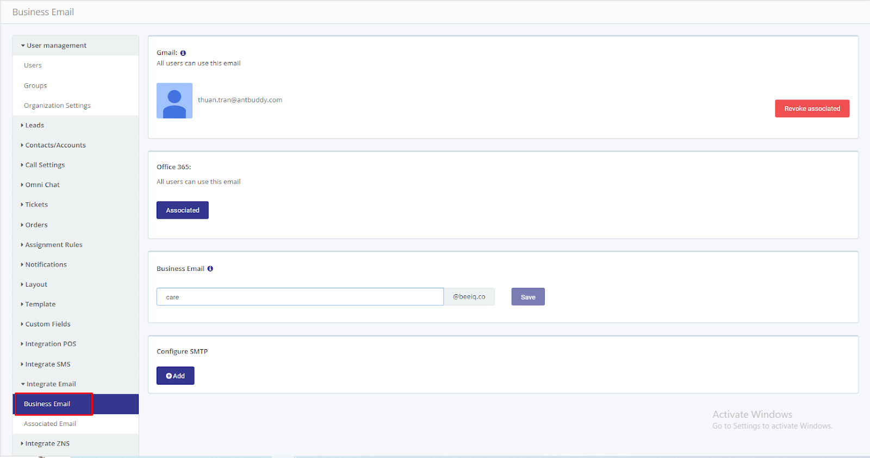Open the Associated Email page

pos(76,424)
